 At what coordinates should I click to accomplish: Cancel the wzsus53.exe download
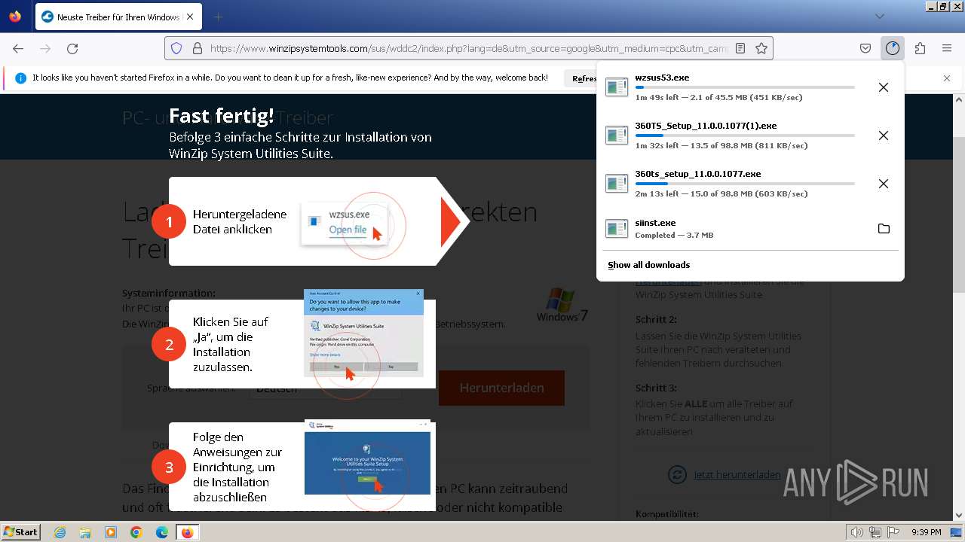tap(884, 87)
